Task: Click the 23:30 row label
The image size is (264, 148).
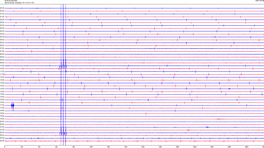Action: [2, 141]
